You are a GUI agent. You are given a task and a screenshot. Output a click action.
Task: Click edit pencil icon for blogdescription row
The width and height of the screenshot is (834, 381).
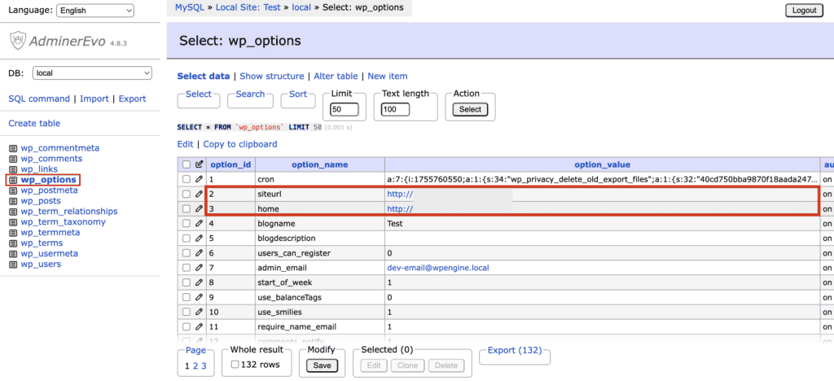point(199,239)
